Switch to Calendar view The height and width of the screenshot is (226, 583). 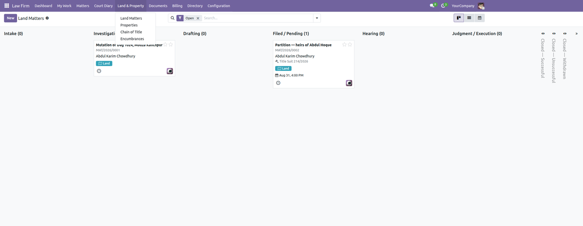[x=479, y=18]
